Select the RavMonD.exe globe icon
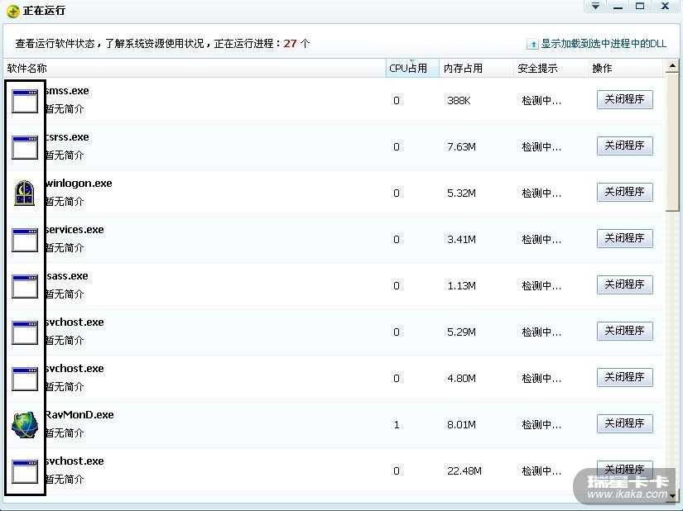 [25, 425]
